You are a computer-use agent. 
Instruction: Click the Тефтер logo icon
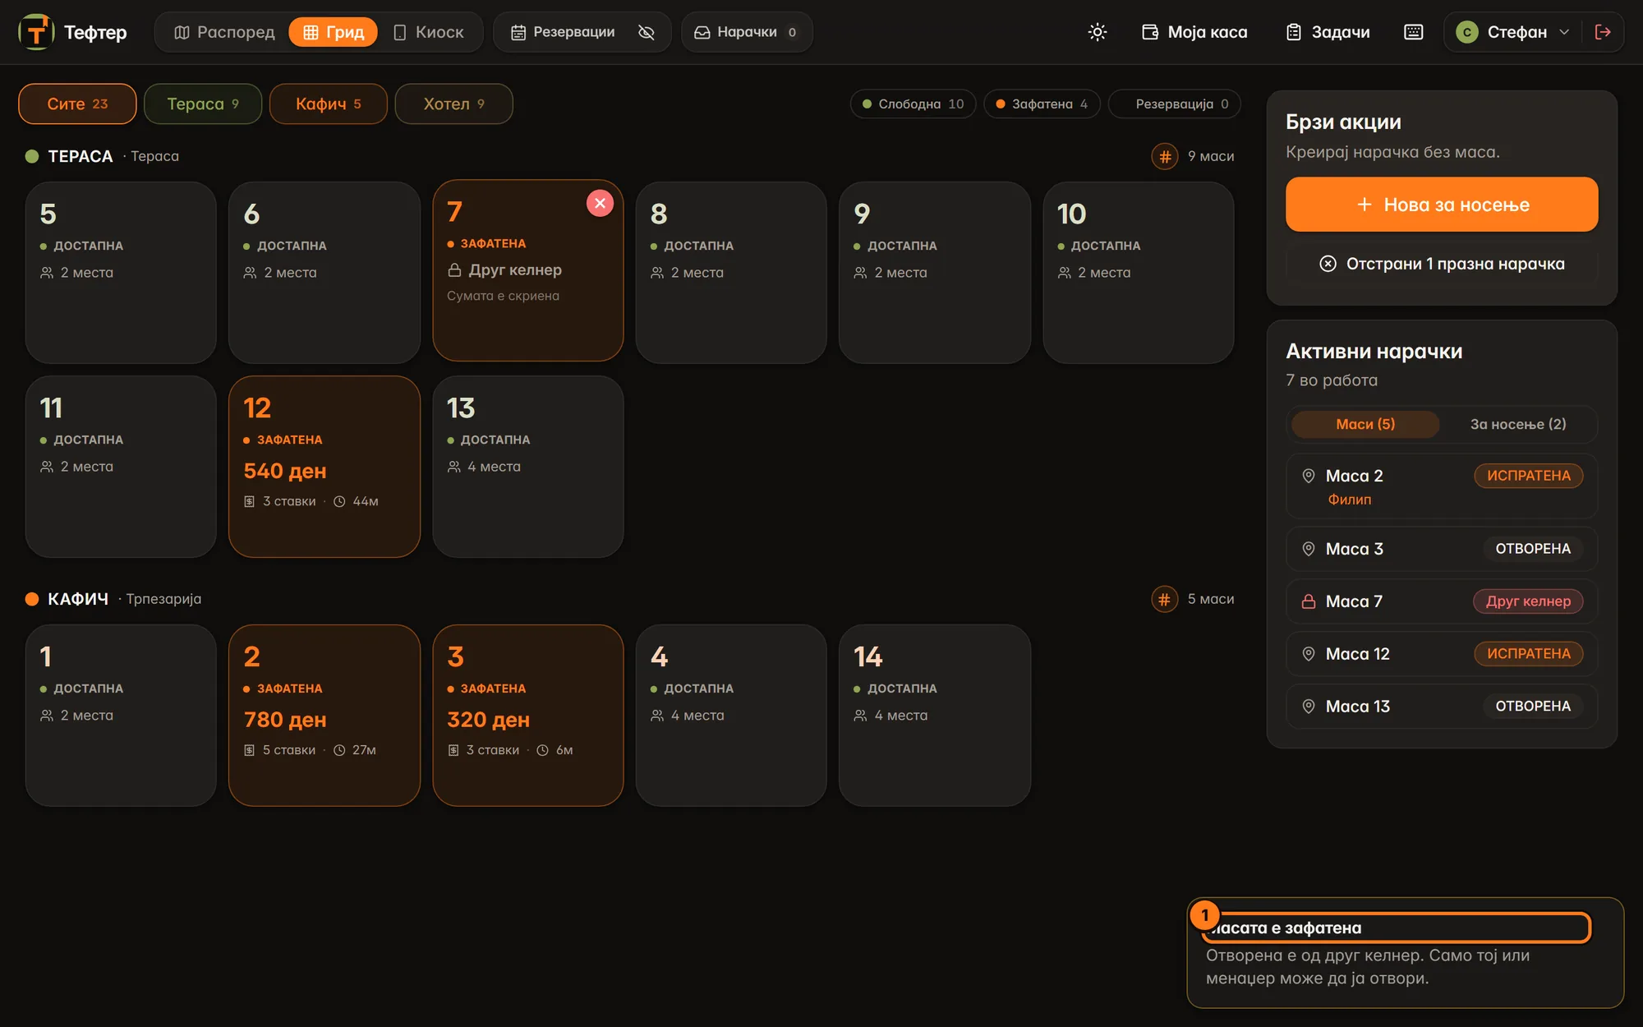pyautogui.click(x=36, y=32)
